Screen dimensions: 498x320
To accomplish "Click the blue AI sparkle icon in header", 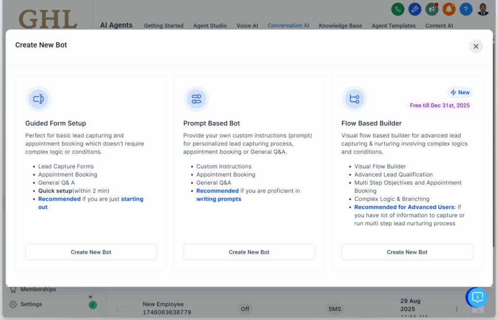I will pyautogui.click(x=415, y=9).
